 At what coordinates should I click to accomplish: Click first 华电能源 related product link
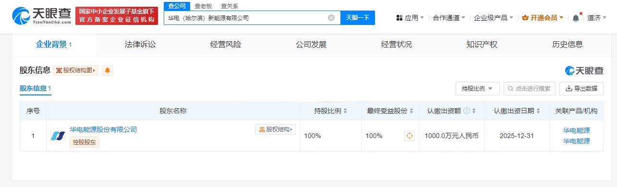[x=576, y=130]
